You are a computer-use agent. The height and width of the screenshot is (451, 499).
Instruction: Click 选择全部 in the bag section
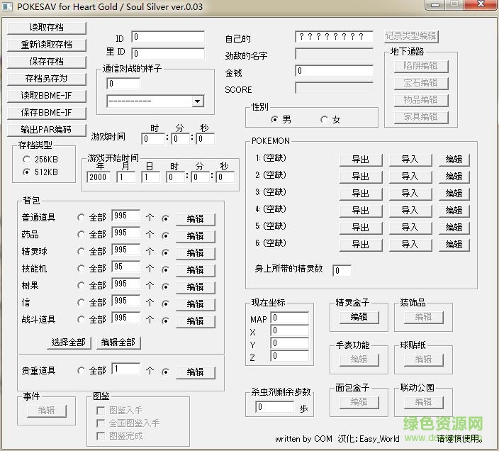[x=68, y=343]
